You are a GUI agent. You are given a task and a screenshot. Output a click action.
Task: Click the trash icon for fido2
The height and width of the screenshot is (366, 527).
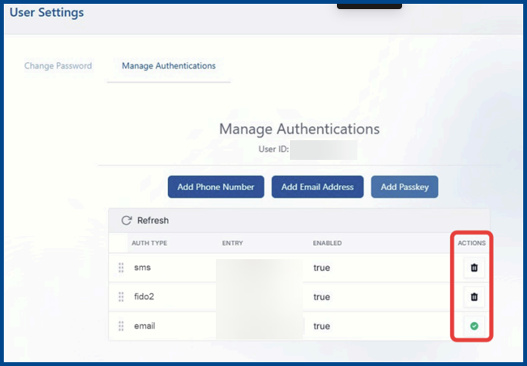(x=474, y=297)
